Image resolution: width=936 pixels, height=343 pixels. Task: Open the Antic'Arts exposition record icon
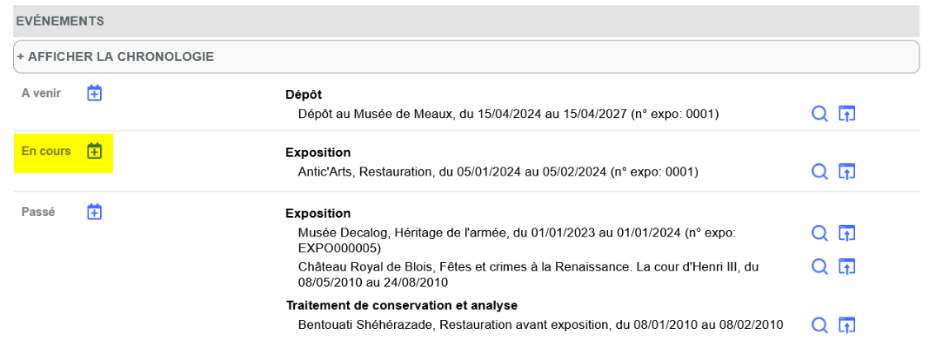pyautogui.click(x=846, y=171)
